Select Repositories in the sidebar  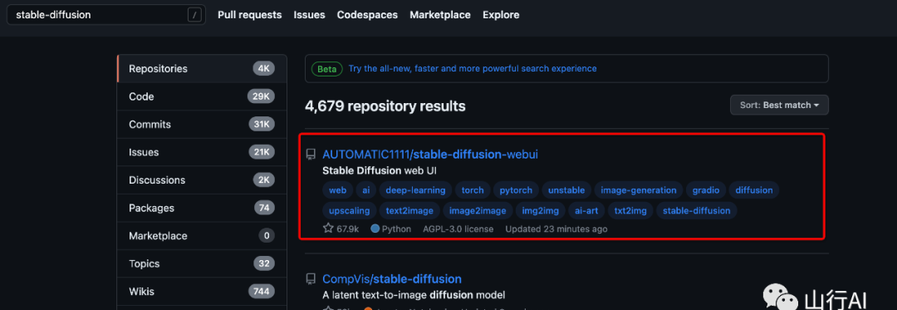pyautogui.click(x=202, y=69)
